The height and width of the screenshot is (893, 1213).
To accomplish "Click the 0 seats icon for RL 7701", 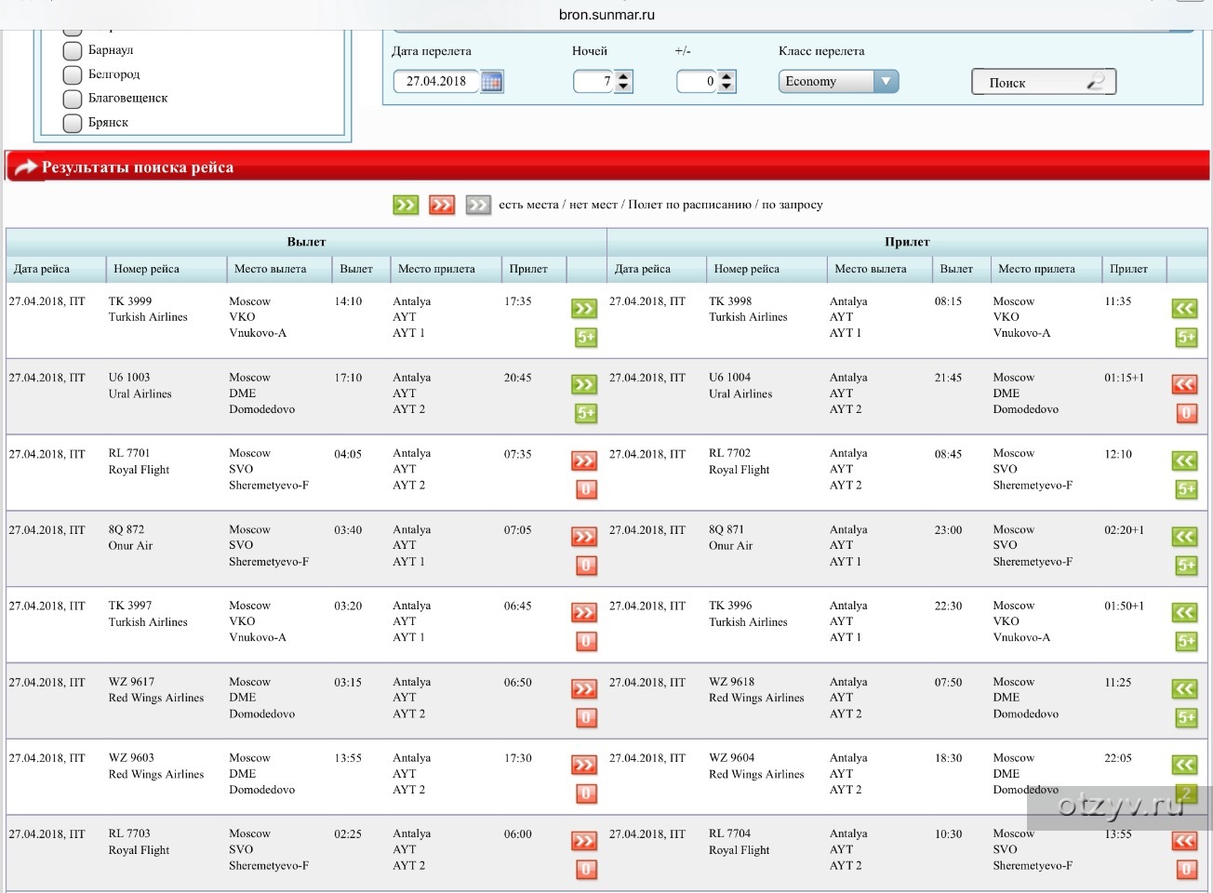I will click(586, 489).
